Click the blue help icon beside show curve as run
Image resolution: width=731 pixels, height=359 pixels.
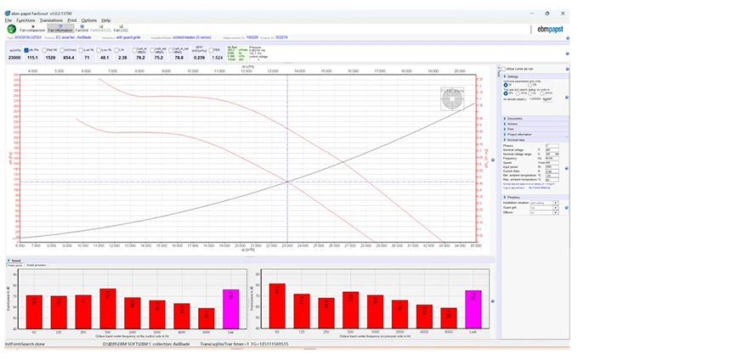(x=567, y=70)
